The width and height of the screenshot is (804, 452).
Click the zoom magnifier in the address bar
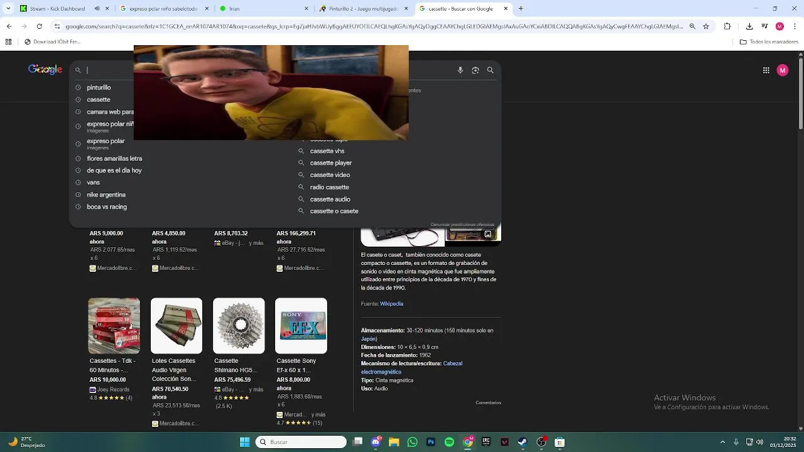(692, 26)
